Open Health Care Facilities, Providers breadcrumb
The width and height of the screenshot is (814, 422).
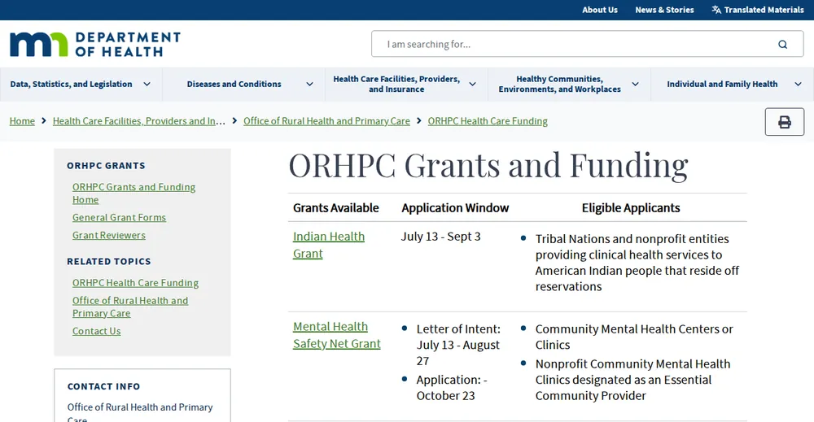click(139, 121)
